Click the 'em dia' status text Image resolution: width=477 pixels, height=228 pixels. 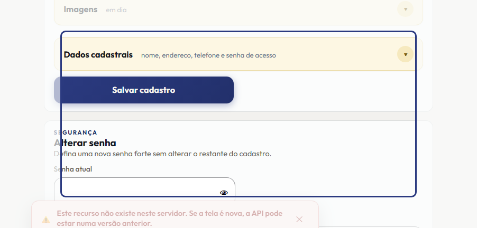click(116, 10)
